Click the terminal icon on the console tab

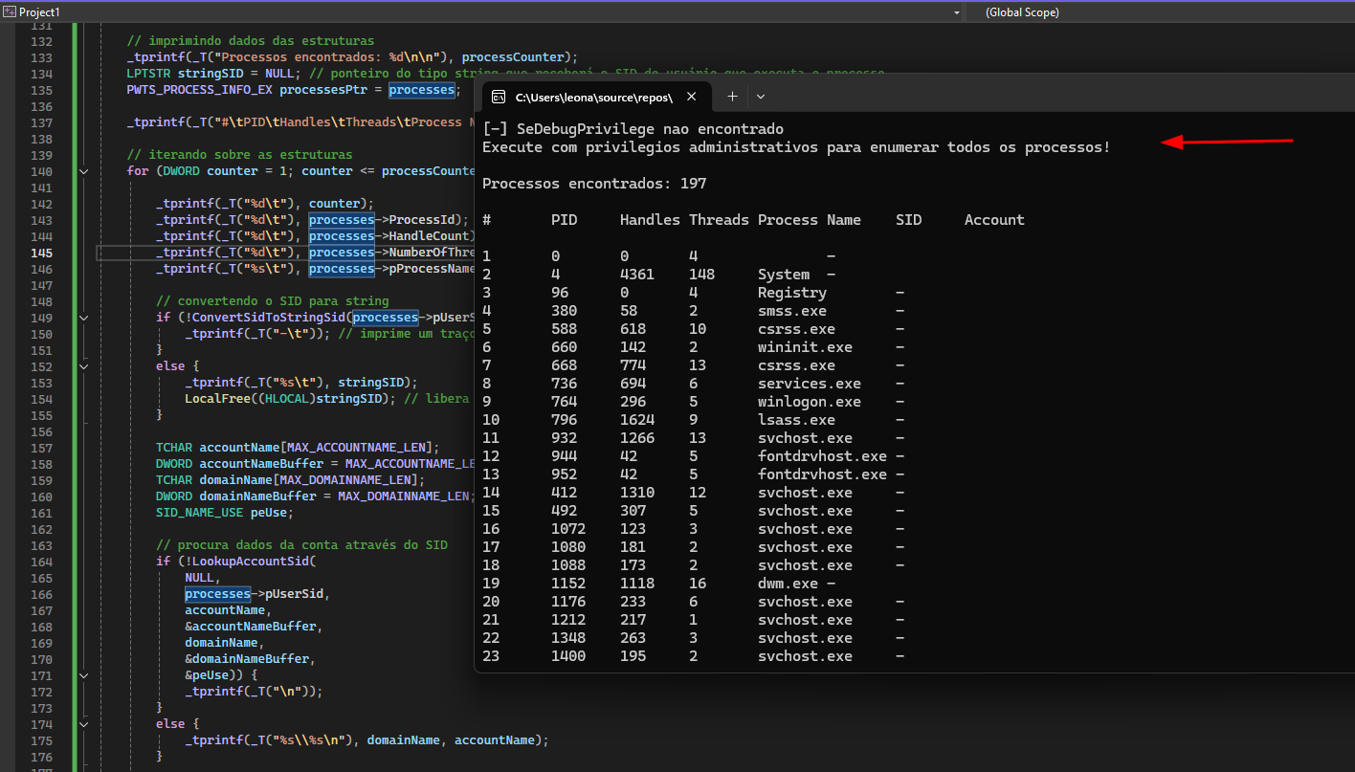pyautogui.click(x=499, y=97)
